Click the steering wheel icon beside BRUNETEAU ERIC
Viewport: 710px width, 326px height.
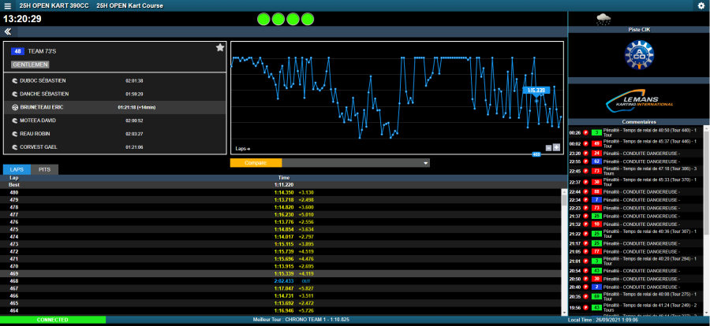tap(15, 107)
